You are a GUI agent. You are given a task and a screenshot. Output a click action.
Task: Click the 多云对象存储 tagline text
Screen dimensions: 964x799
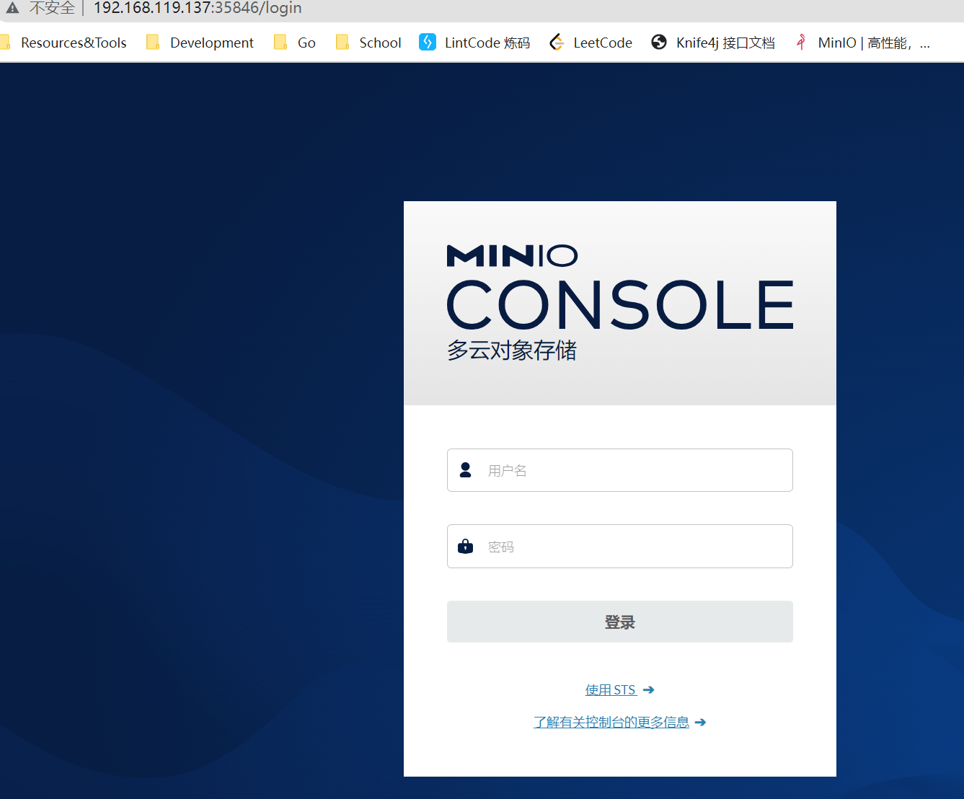click(x=512, y=350)
